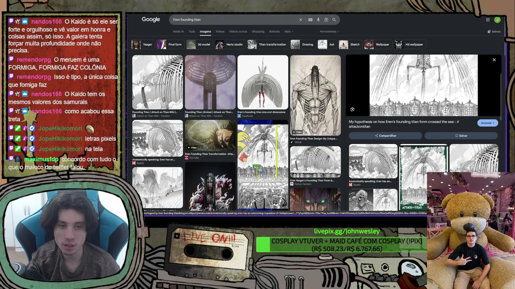Open Founding Titan Wiki manga skeleton image
515x289 pixels.
tap(157, 82)
